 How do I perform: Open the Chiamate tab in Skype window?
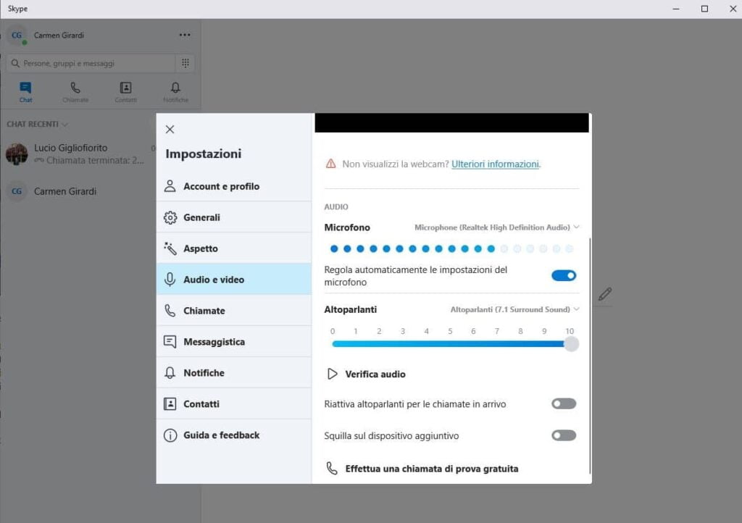[75, 92]
